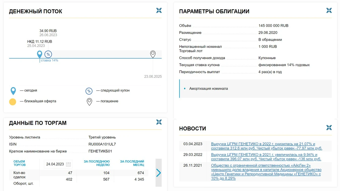Viewport: 340px width, 191px height.
Task: Click the ставка 14% label on timeline
Action: pyautogui.click(x=50, y=60)
